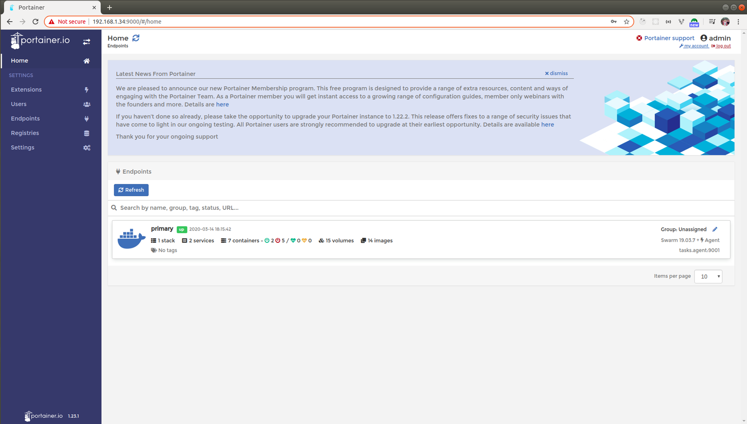This screenshot has height=424, width=747.
Task: Click the 'Swarm 19.03.7 + Agent' text
Action: (x=690, y=240)
